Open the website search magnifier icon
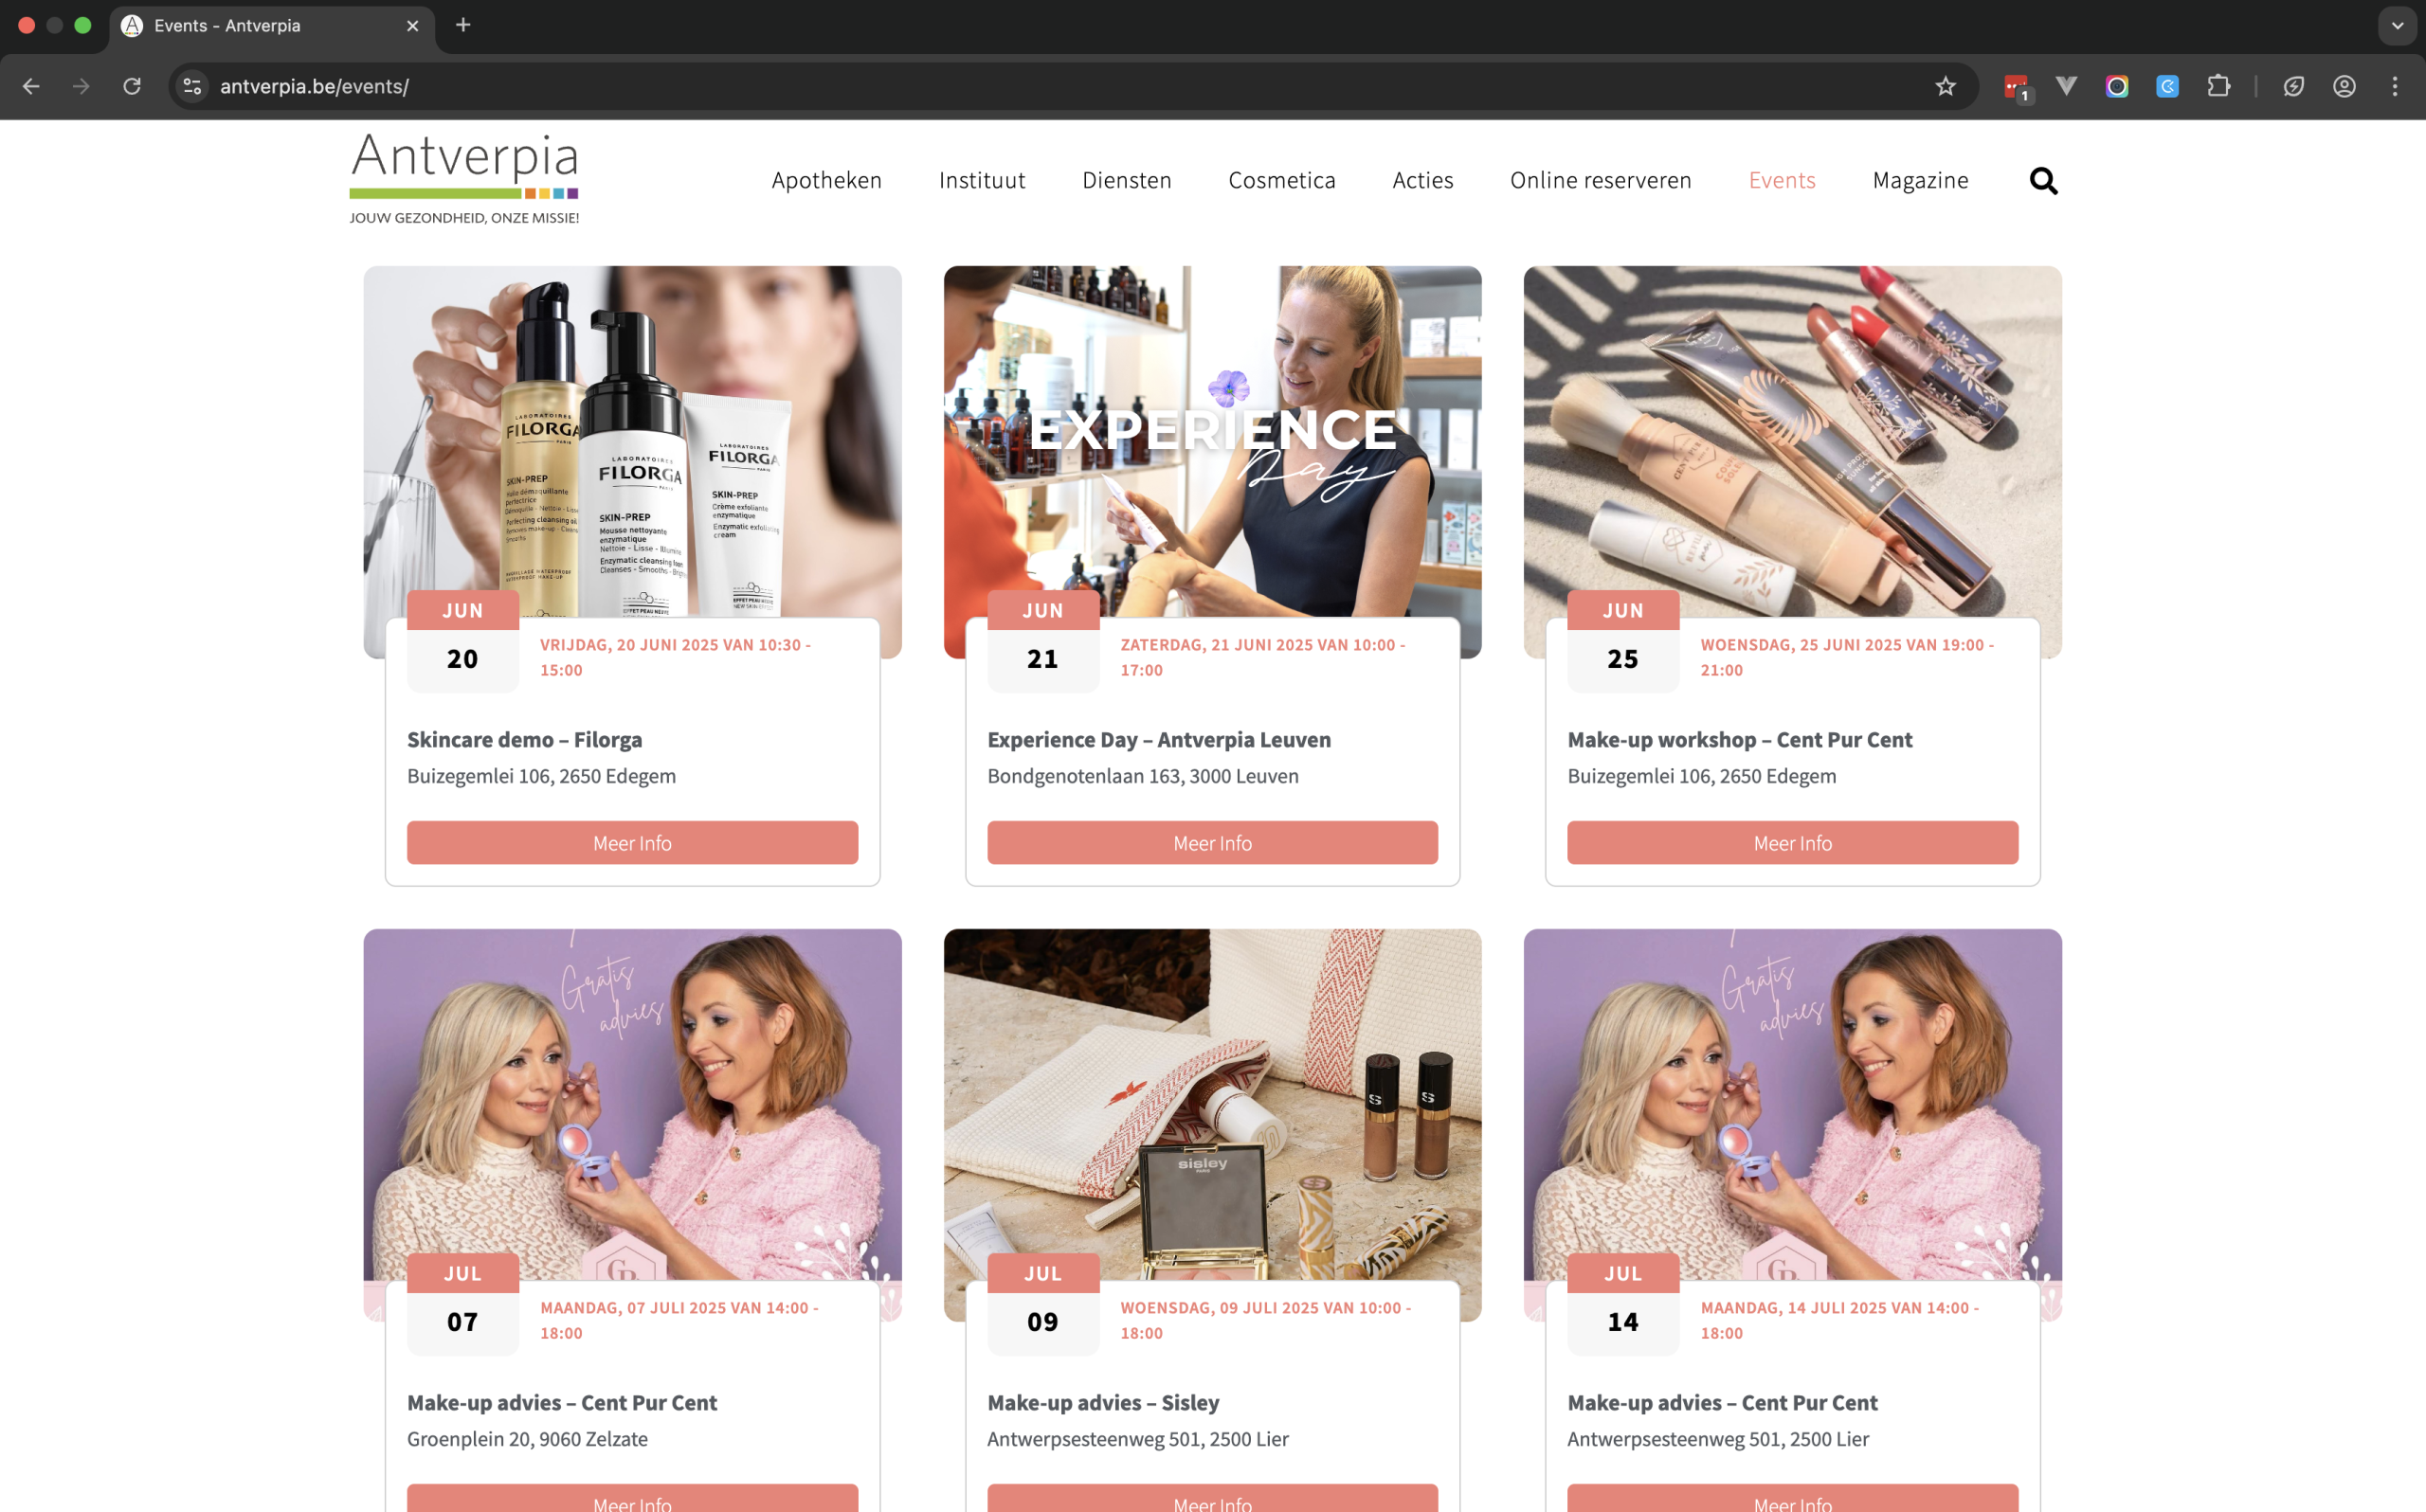 2043,181
